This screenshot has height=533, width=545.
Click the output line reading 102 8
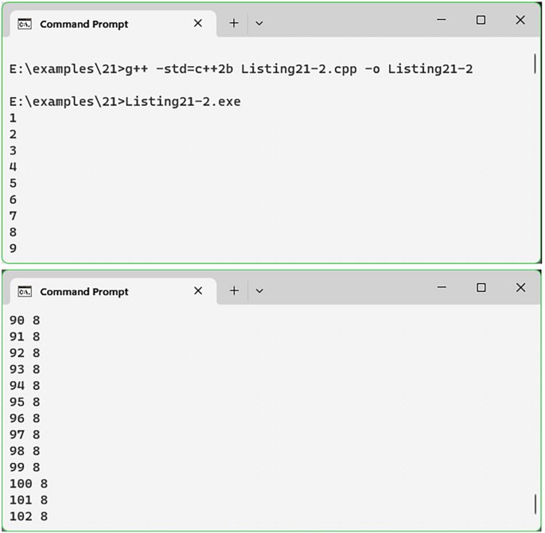click(x=29, y=516)
